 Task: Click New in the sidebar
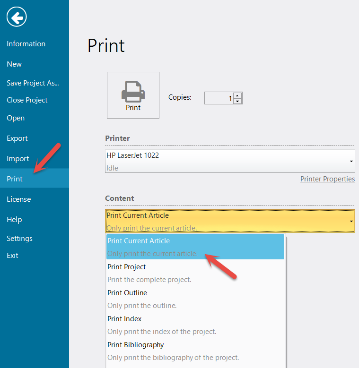click(x=14, y=64)
